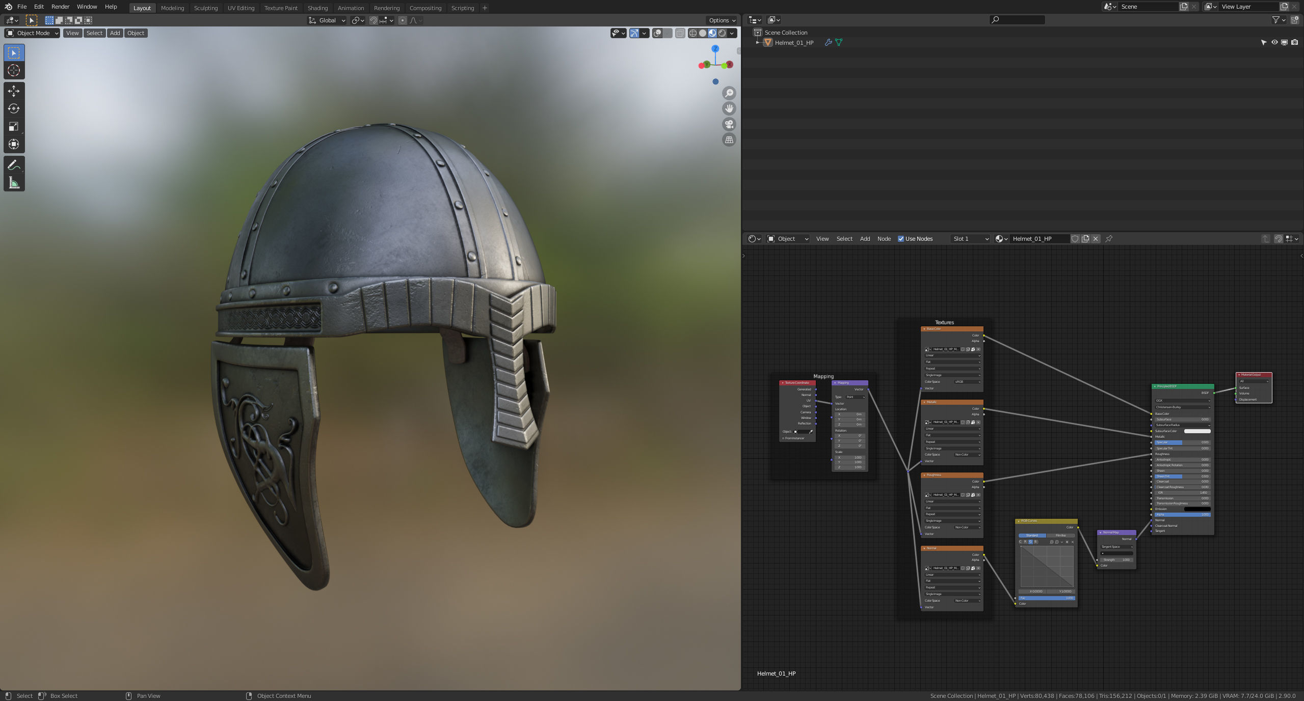This screenshot has width=1304, height=701.
Task: Add a new workspace with plus button
Action: click(x=485, y=8)
